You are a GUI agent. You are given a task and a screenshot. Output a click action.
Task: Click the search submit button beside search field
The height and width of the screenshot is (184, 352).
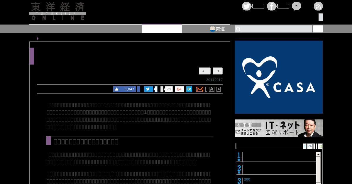318,29
